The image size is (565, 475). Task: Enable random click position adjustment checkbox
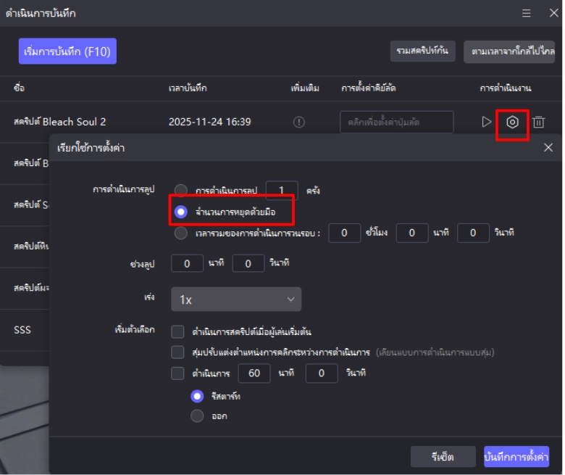click(177, 352)
